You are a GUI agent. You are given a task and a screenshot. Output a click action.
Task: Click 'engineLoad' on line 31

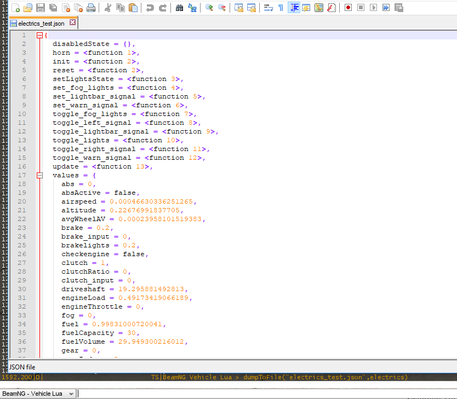point(83,298)
